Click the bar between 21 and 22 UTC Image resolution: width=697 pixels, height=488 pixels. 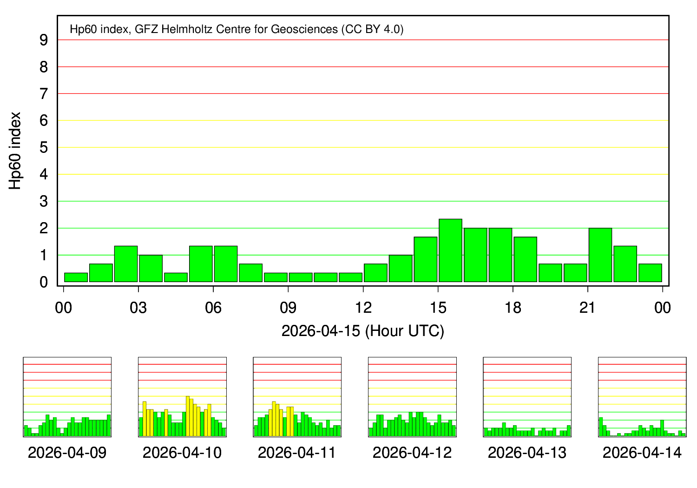click(600, 255)
